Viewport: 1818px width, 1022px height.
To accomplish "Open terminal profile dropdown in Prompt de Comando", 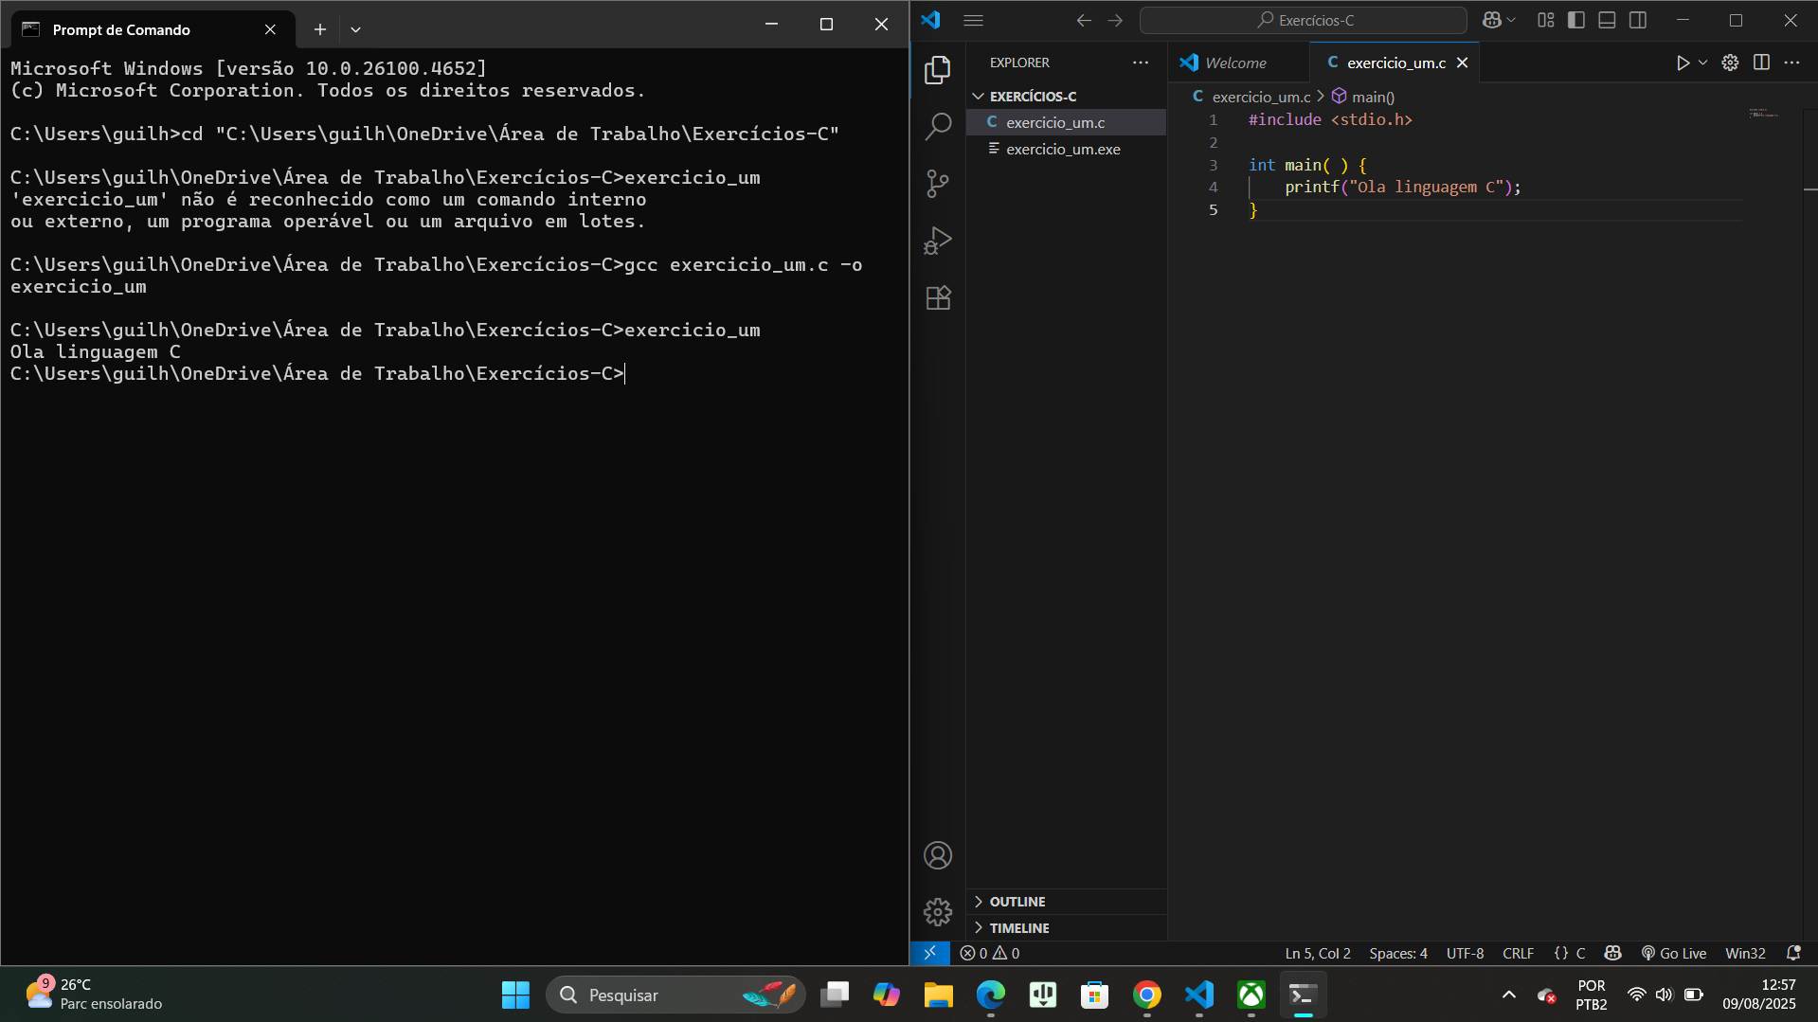I will click(355, 29).
